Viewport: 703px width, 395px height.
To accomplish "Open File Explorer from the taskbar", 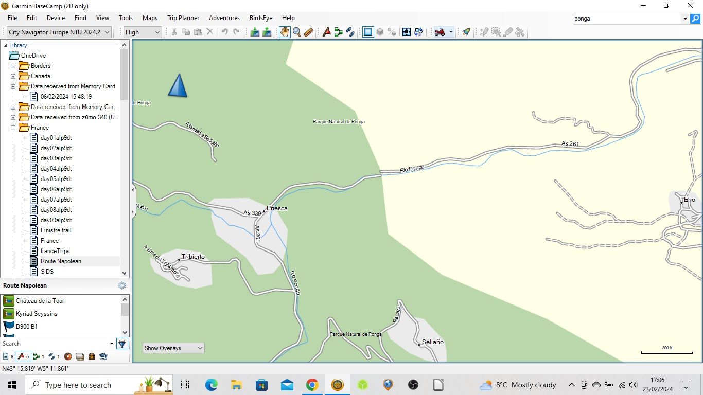I will click(x=236, y=385).
